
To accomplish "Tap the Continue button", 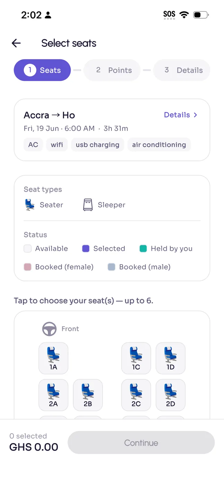I will tap(141, 443).
